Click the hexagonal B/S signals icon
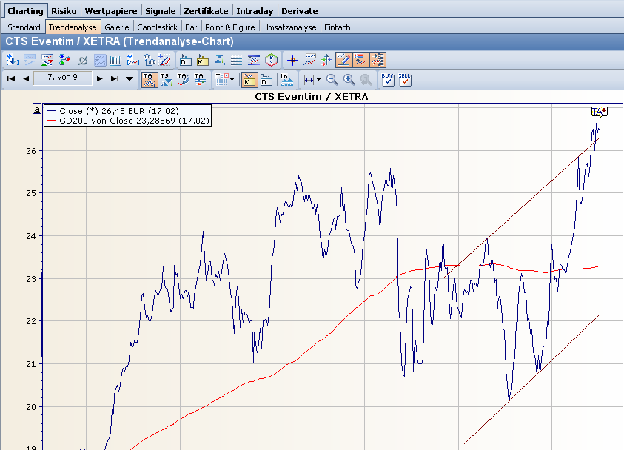 (x=272, y=60)
